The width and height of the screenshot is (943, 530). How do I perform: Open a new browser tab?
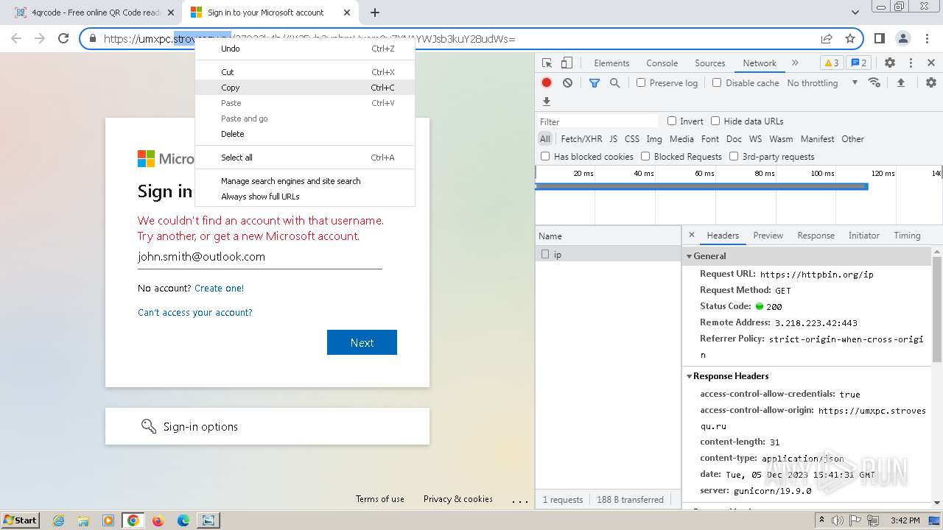375,13
